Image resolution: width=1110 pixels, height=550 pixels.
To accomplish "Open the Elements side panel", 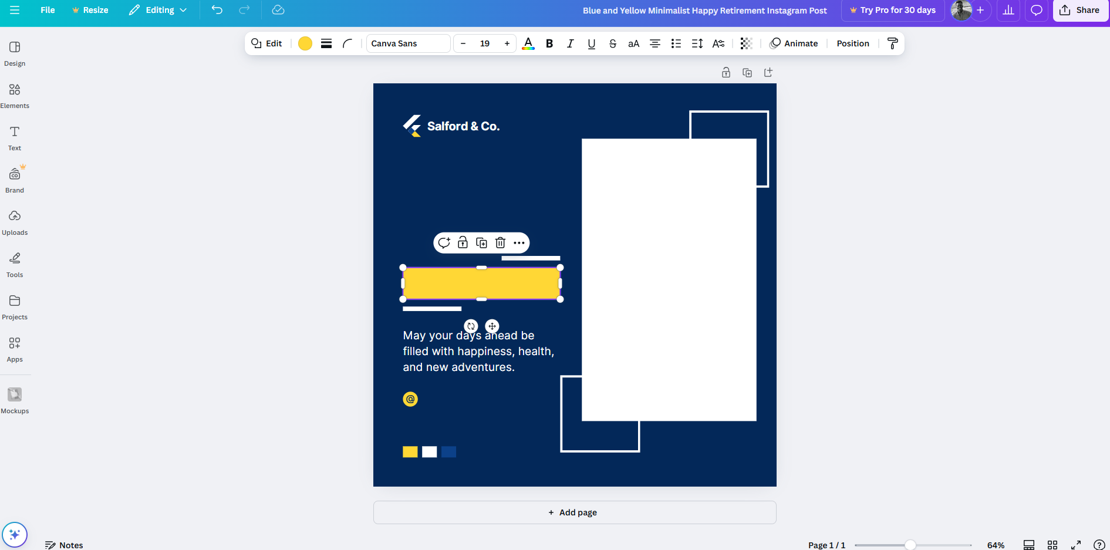I will coord(15,96).
